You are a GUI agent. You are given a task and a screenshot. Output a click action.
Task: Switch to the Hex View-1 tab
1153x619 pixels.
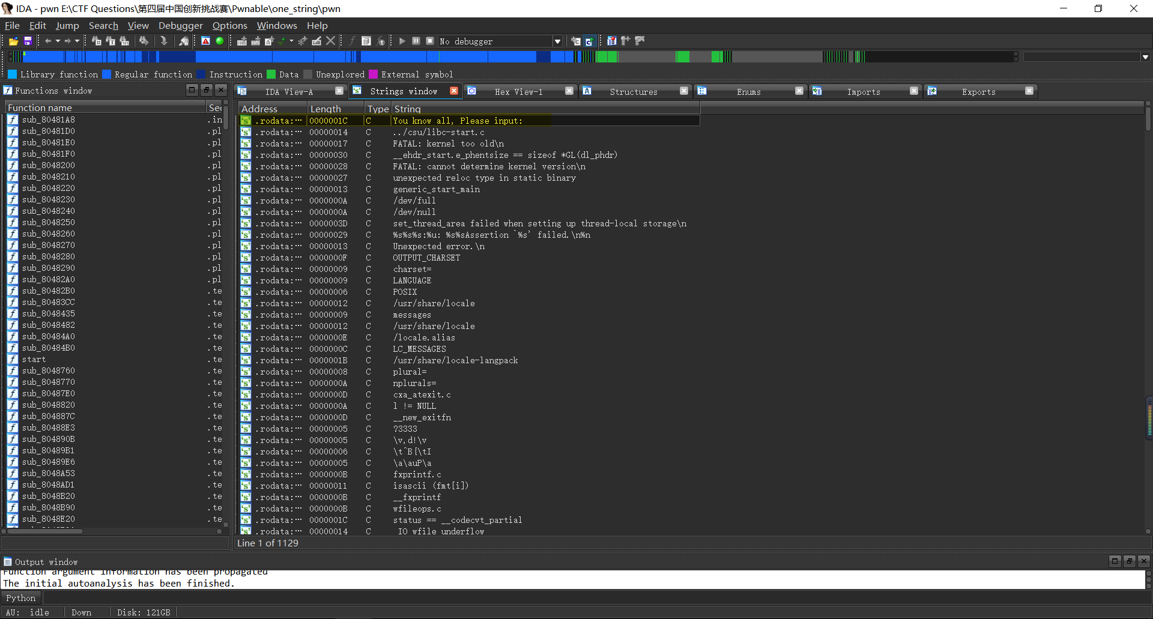coord(518,92)
